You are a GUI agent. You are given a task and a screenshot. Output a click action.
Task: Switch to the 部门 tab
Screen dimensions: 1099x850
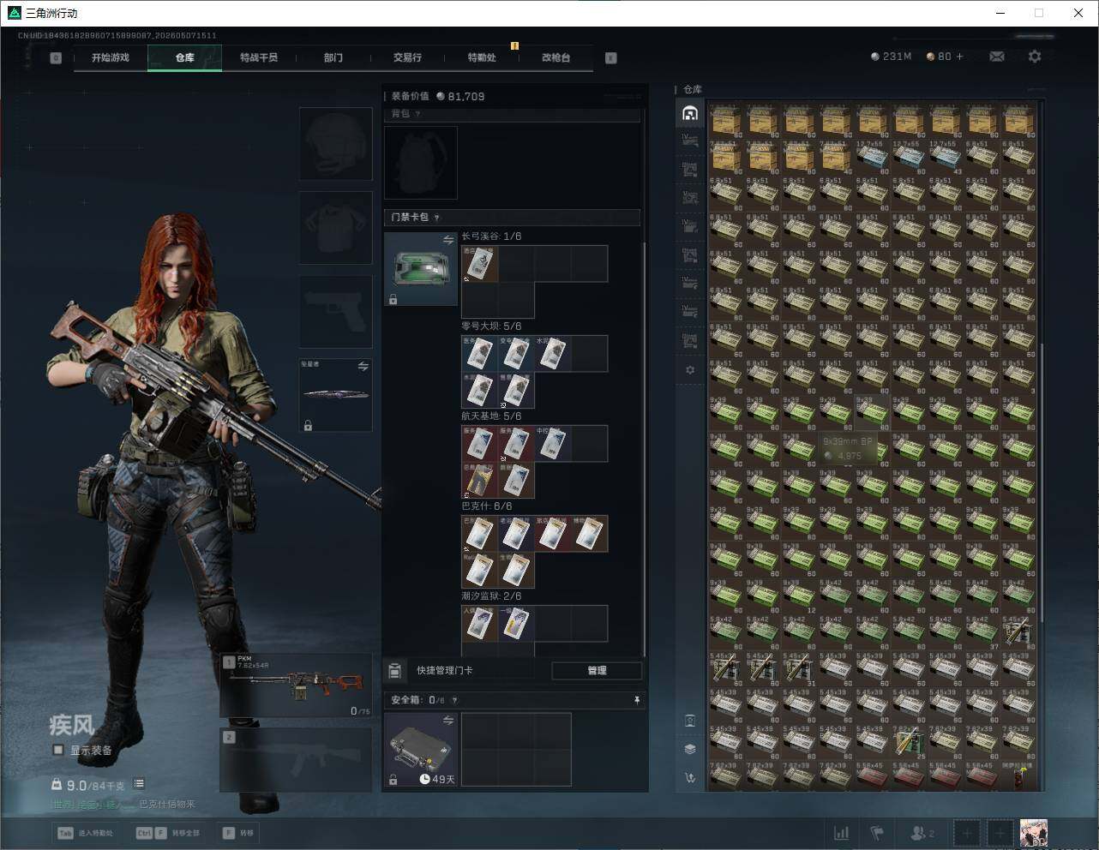click(x=333, y=57)
